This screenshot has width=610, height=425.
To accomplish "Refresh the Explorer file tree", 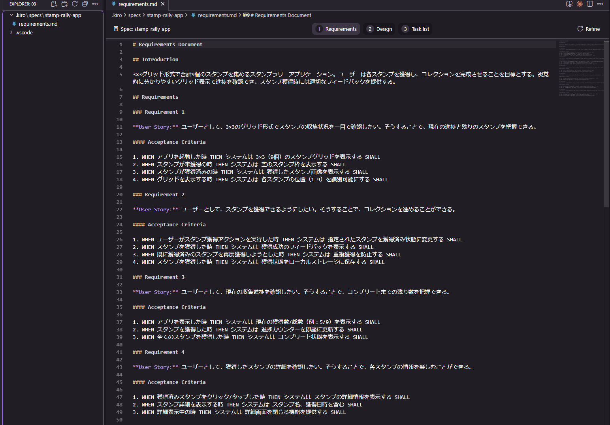I will point(75,4).
